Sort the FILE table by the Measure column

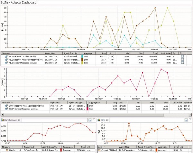[22, 53]
